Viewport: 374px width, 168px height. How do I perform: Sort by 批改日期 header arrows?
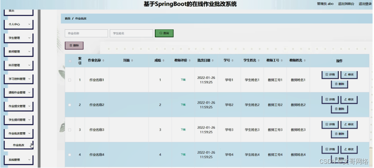213,61
